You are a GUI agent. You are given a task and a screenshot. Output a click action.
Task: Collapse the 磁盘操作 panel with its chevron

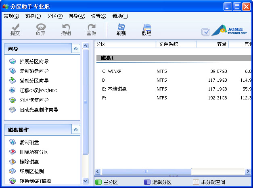tap(75, 130)
